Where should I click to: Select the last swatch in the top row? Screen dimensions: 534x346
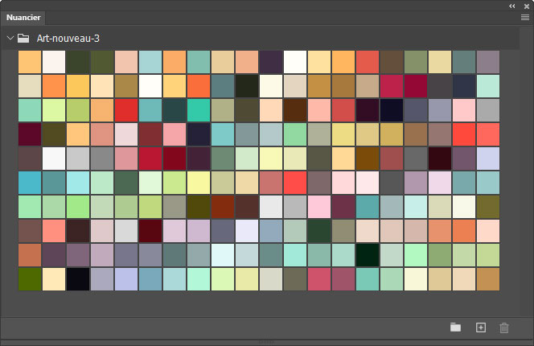point(488,62)
